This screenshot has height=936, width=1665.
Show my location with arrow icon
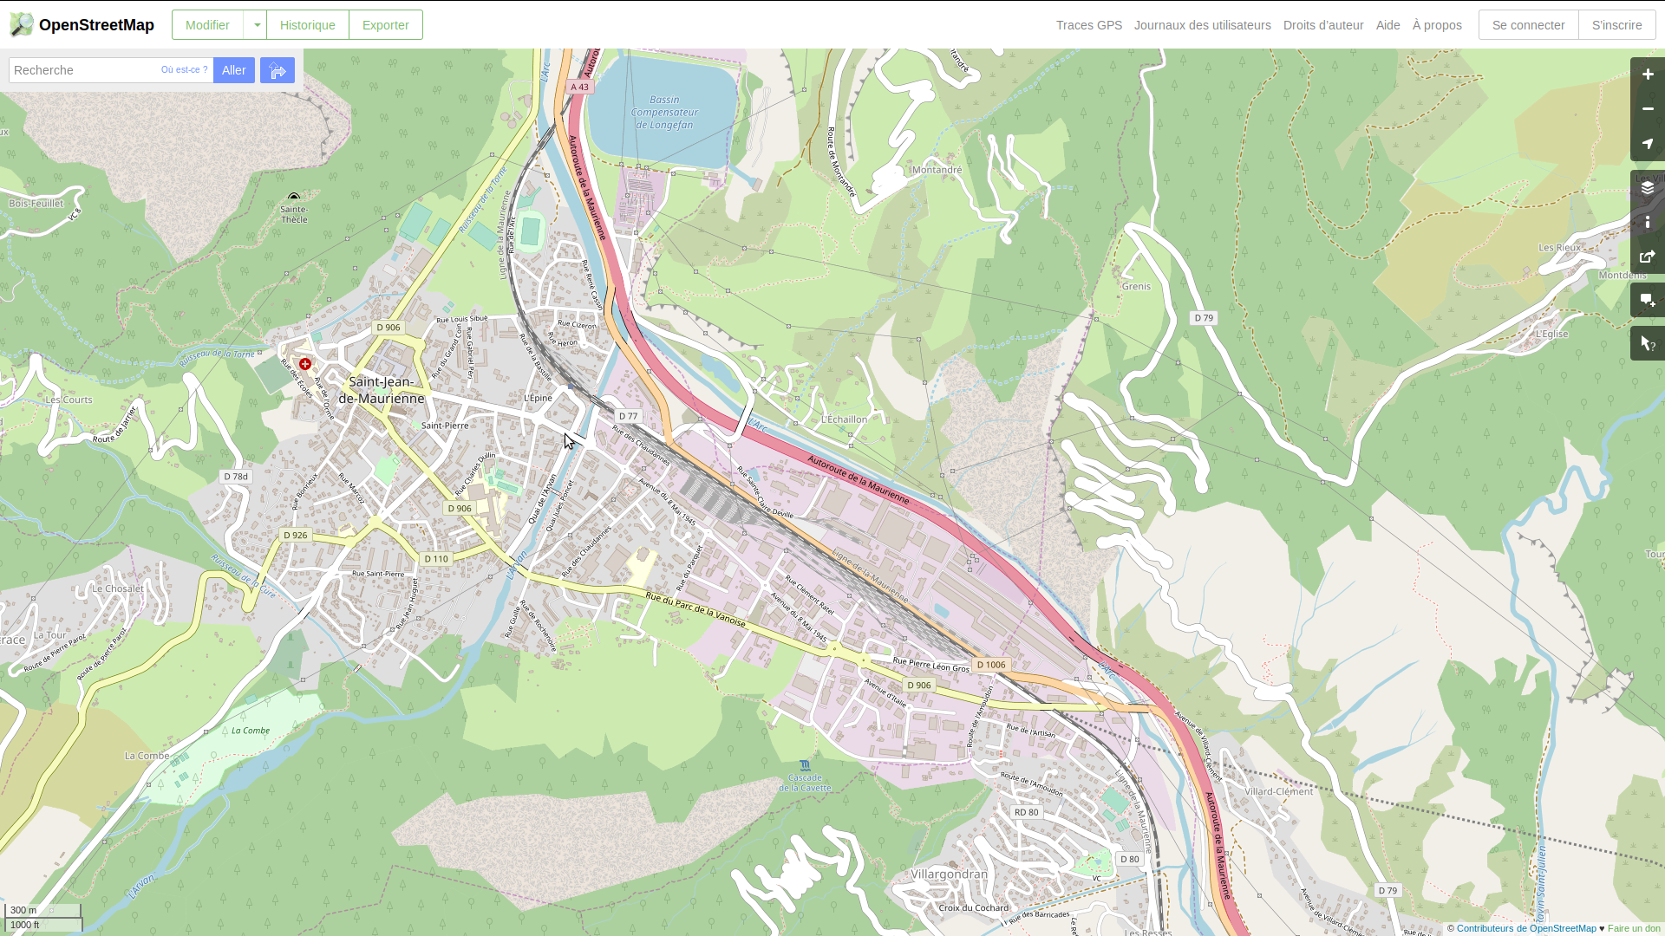click(1647, 144)
